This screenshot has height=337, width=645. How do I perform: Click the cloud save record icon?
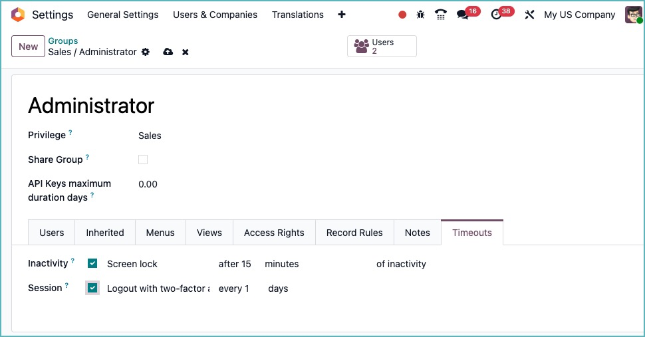click(168, 52)
